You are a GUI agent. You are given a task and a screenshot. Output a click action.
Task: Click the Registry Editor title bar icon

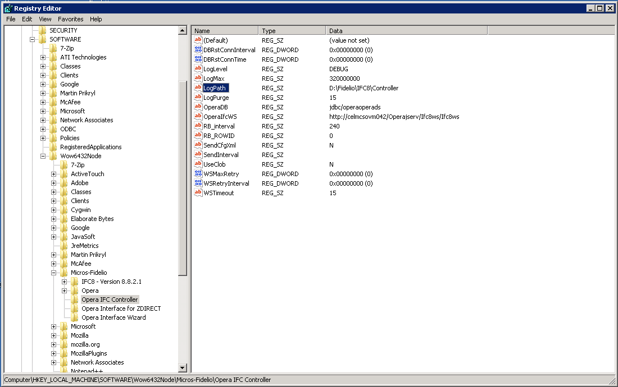tap(8, 8)
